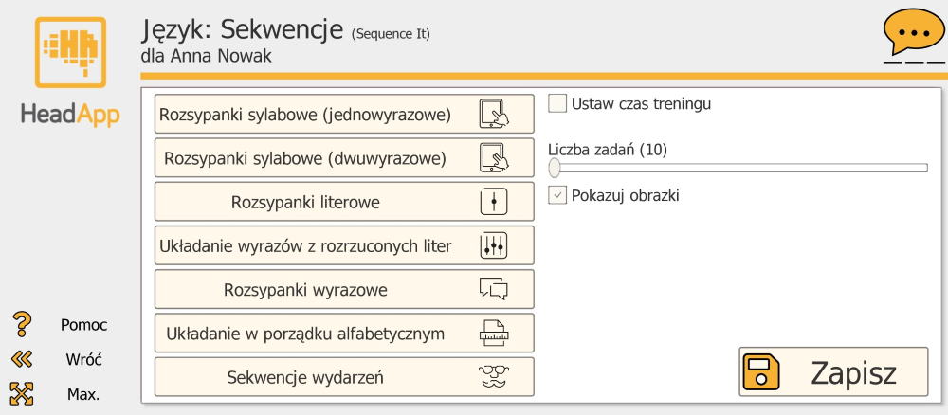Click tablet icon for jednowyrazowe rozsypanki
Screen dimensions: 948x415
pos(494,114)
